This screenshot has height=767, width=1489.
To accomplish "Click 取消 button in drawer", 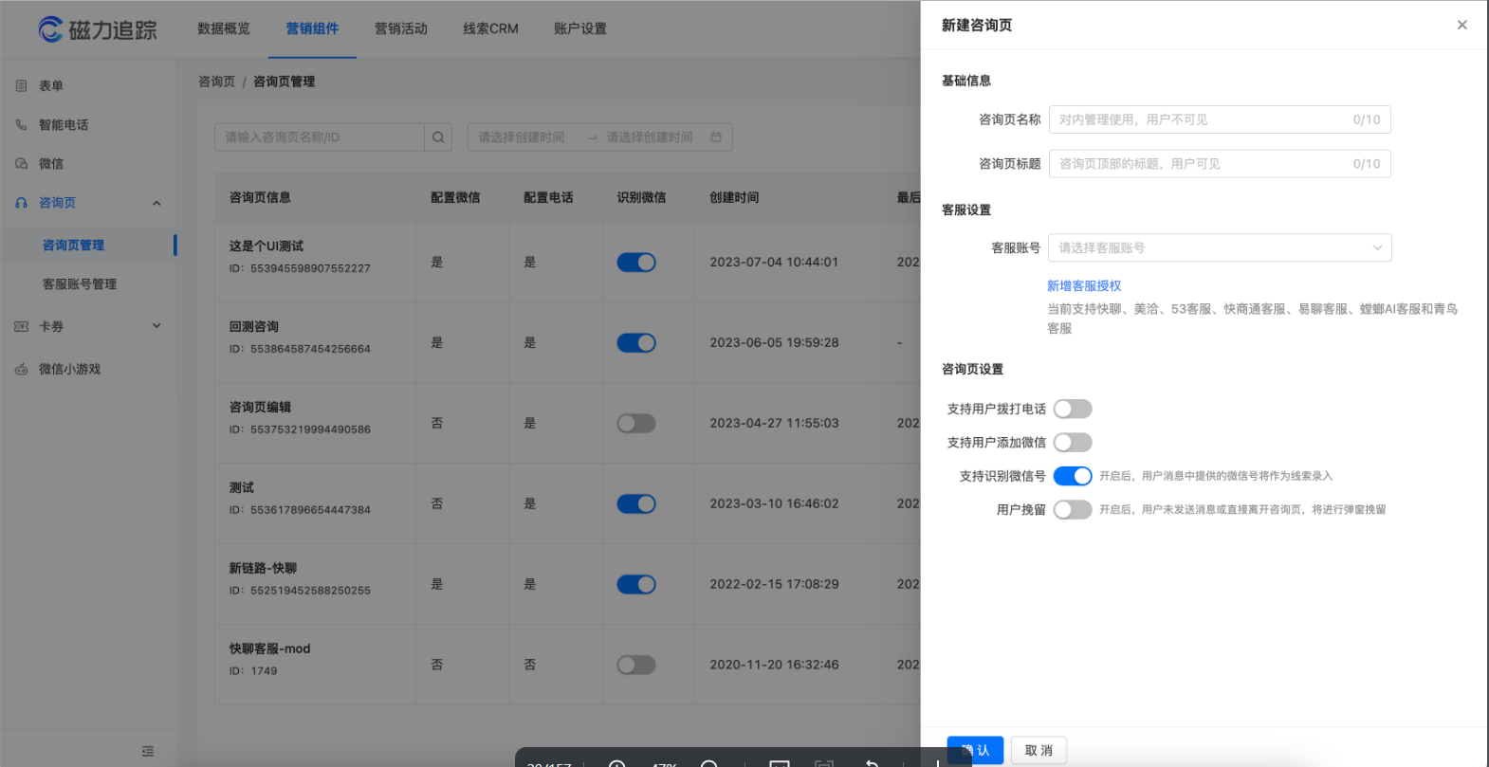I will click(x=1039, y=750).
